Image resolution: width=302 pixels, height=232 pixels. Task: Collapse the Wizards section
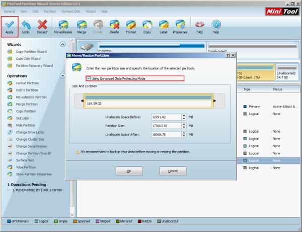click(x=62, y=44)
